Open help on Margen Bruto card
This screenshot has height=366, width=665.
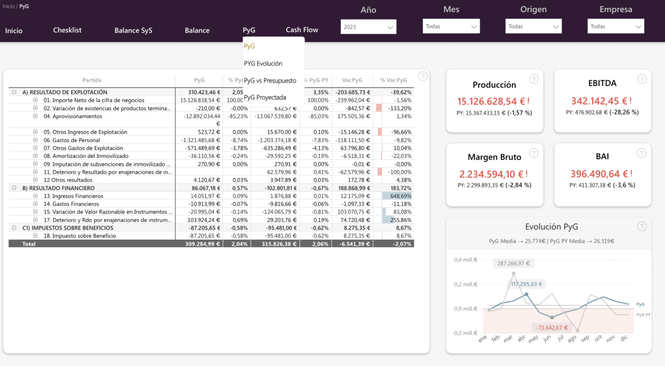click(534, 153)
